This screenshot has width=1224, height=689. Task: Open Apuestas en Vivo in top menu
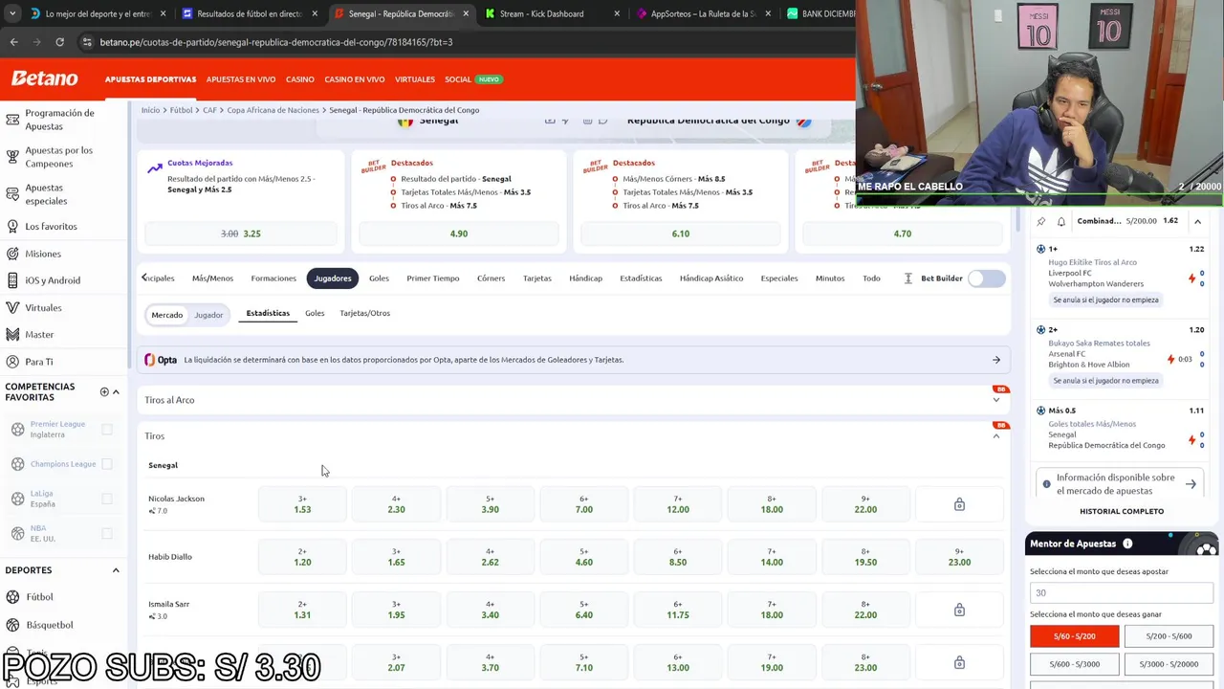click(241, 79)
